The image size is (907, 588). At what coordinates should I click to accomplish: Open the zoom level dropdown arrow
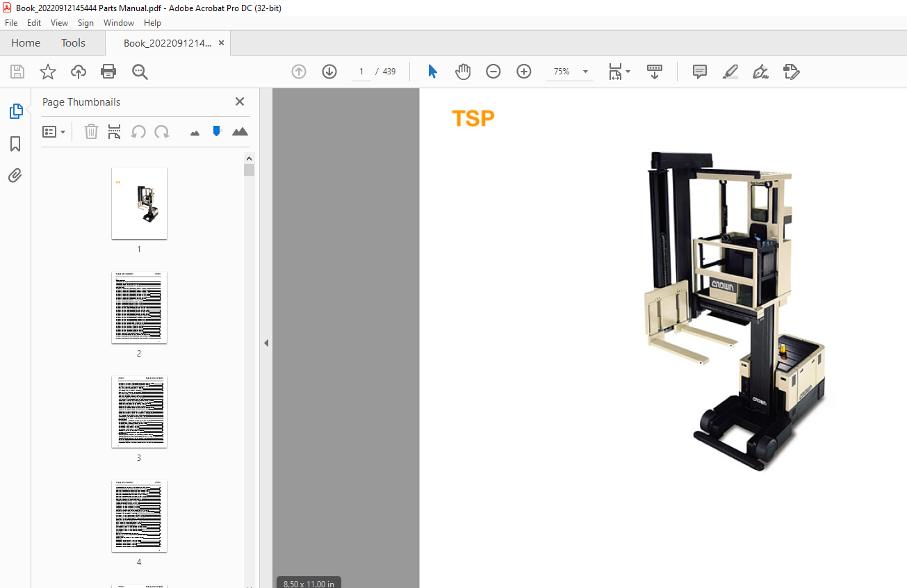(x=585, y=72)
